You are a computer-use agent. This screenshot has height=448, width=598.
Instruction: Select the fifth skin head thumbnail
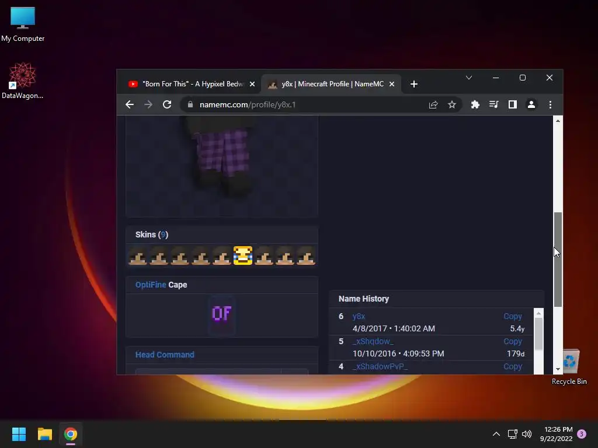pyautogui.click(x=221, y=256)
